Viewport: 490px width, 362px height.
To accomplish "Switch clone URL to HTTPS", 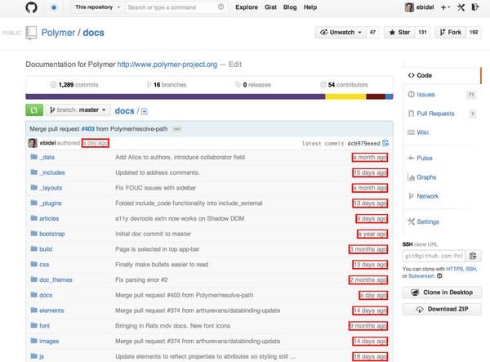I will [454, 269].
